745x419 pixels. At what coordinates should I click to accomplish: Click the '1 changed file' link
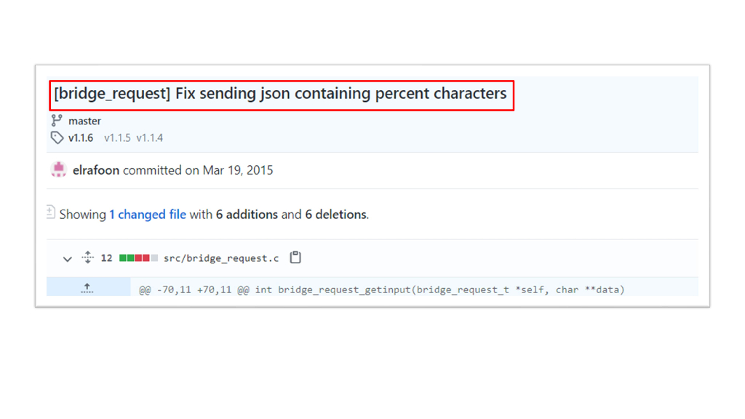(148, 215)
